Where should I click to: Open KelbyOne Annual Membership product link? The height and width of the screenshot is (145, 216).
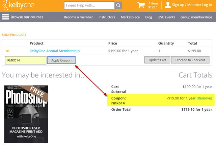(x=55, y=51)
